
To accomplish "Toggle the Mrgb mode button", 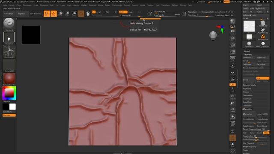I will pos(99,12).
